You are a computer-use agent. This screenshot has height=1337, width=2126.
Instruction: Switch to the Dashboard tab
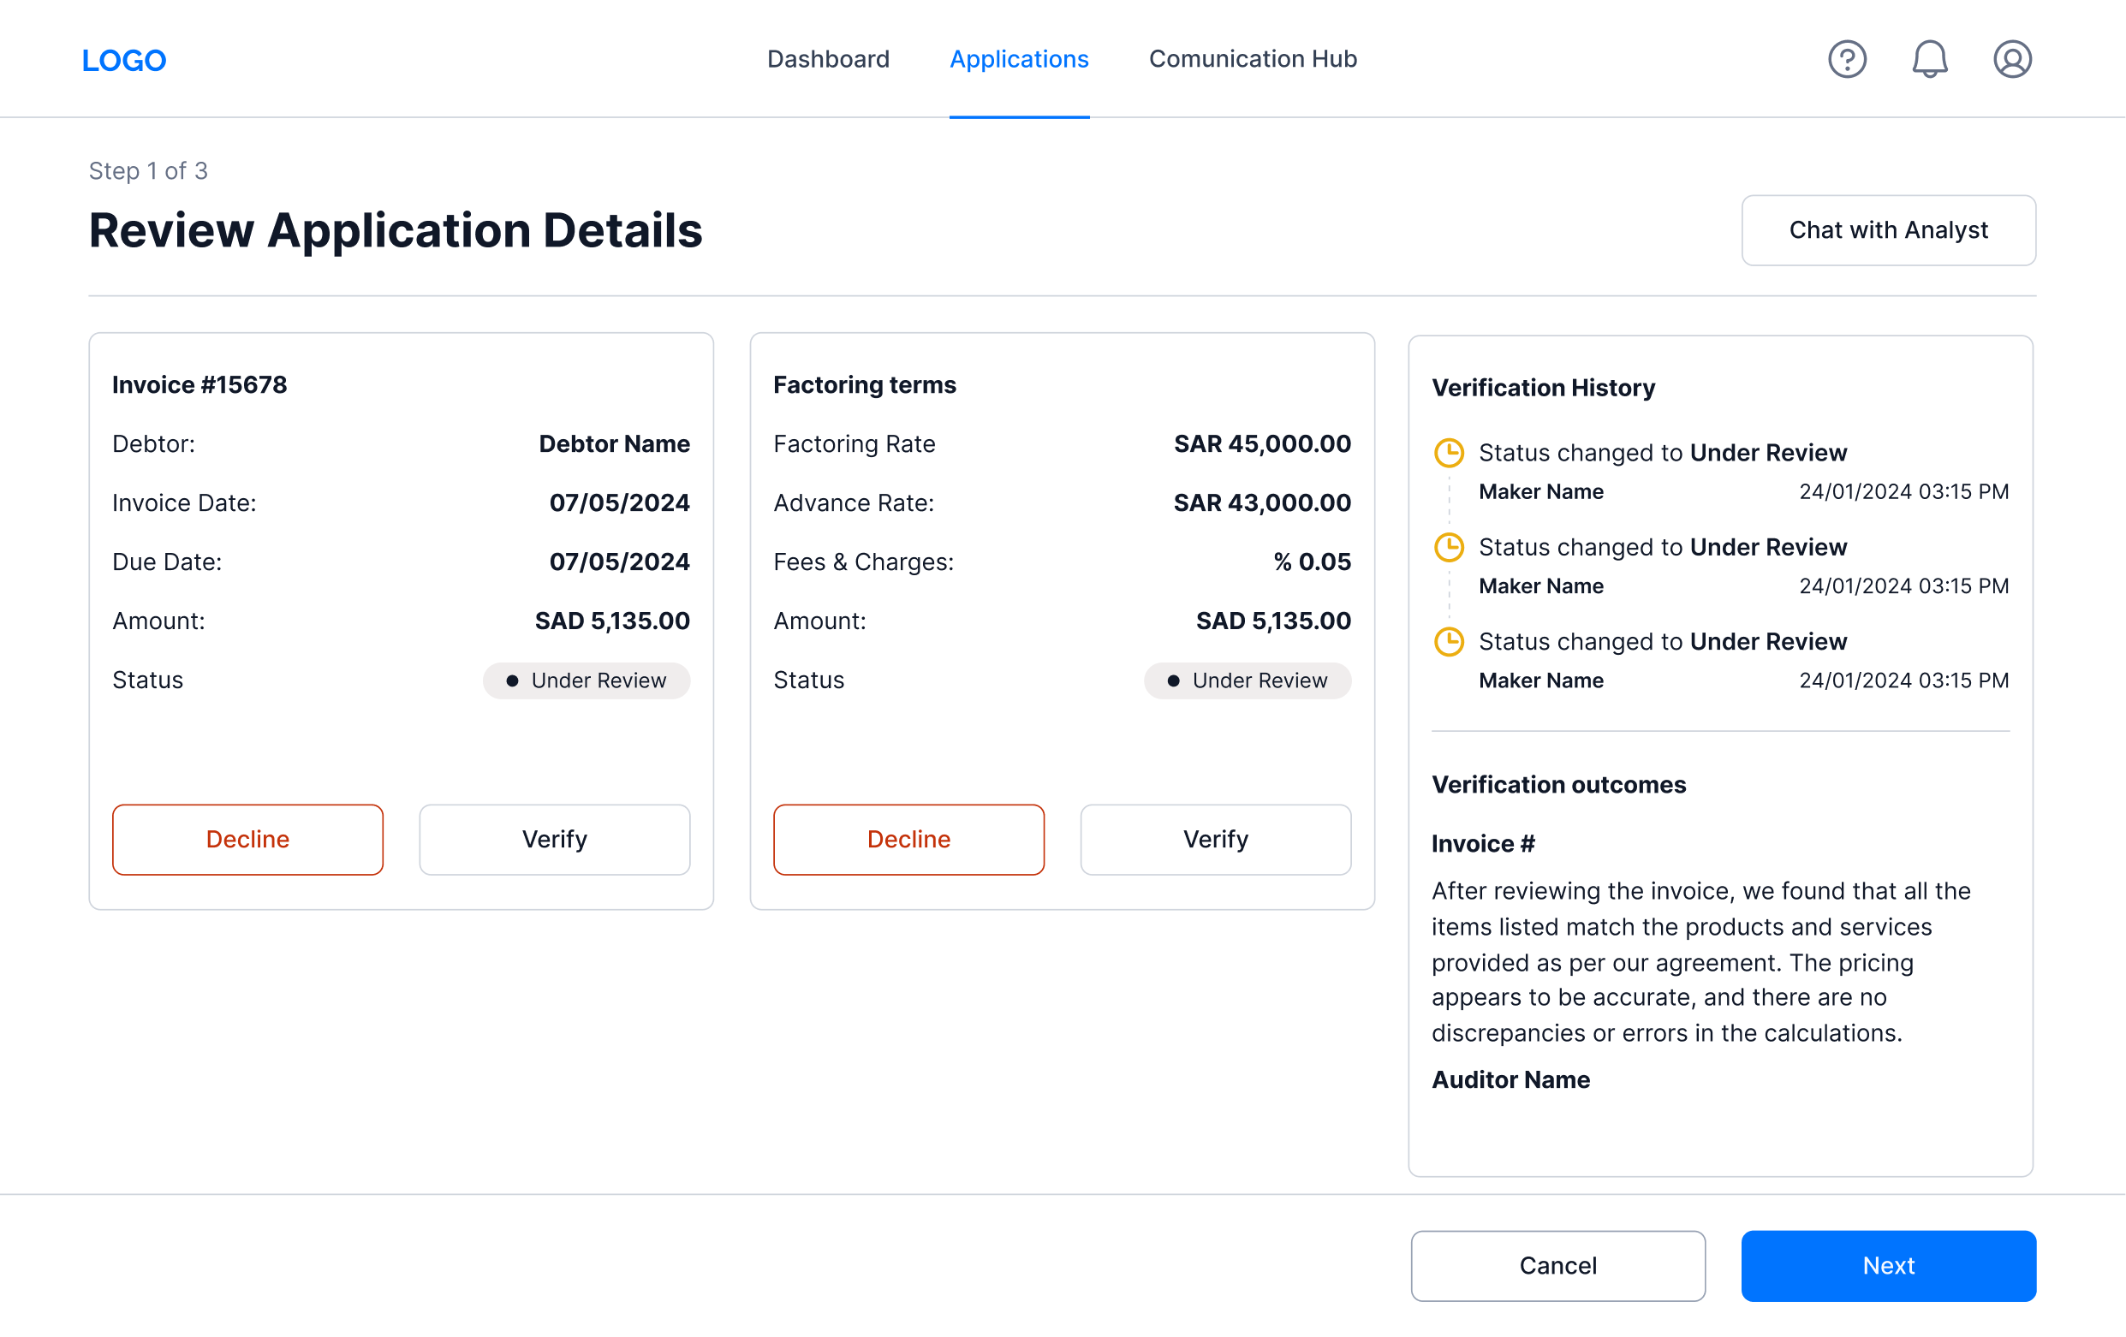point(828,59)
